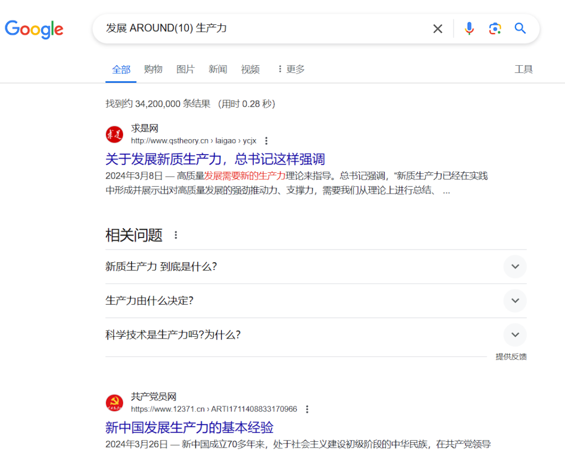Open the 更多 menu
This screenshot has height=450, width=565.
(291, 69)
